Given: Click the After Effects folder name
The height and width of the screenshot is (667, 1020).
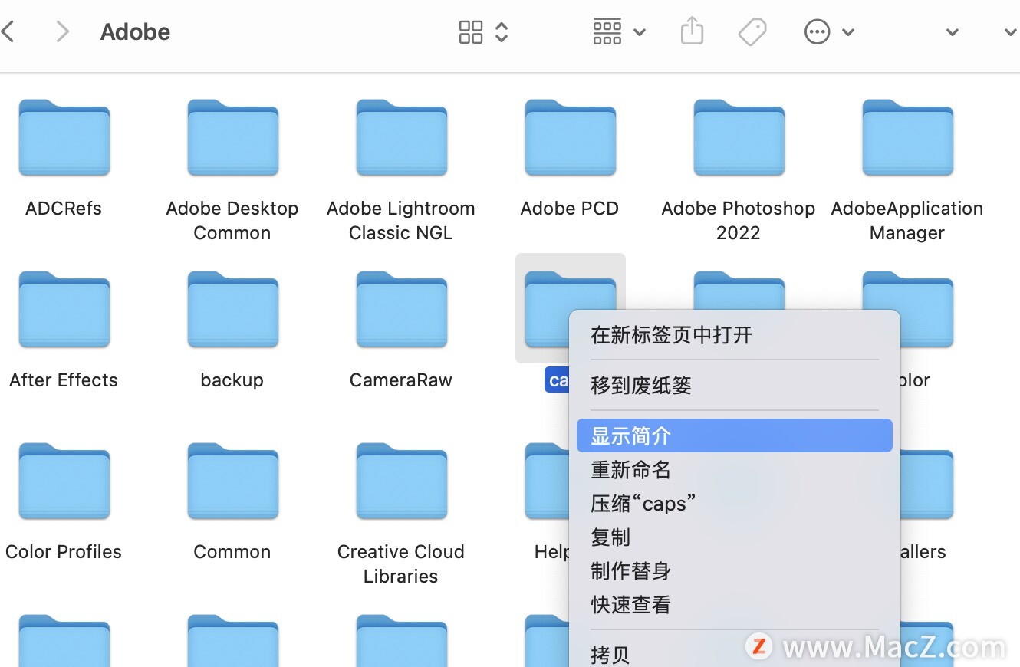Looking at the screenshot, I should 64,380.
